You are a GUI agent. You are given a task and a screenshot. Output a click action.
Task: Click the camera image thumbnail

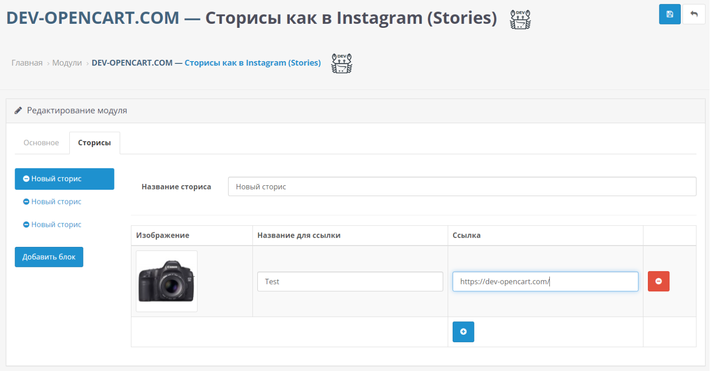click(167, 281)
